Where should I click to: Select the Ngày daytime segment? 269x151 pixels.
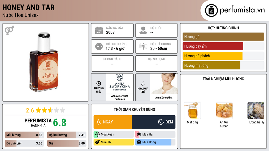112,122
